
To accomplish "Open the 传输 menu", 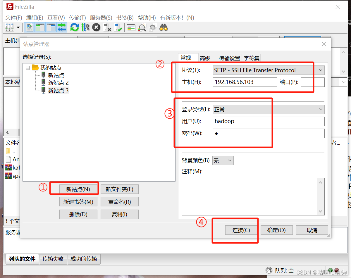I will coord(78,18).
